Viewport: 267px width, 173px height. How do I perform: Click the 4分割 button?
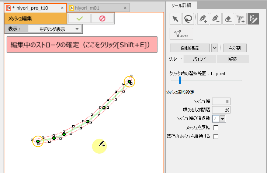click(235, 48)
